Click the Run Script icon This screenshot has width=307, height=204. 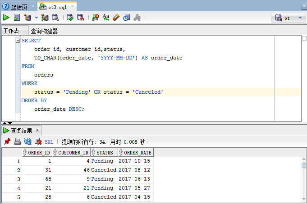pyautogui.click(x=17, y=18)
